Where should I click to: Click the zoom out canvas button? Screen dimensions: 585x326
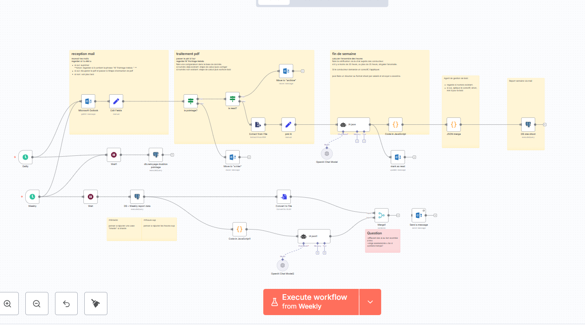[37, 303]
